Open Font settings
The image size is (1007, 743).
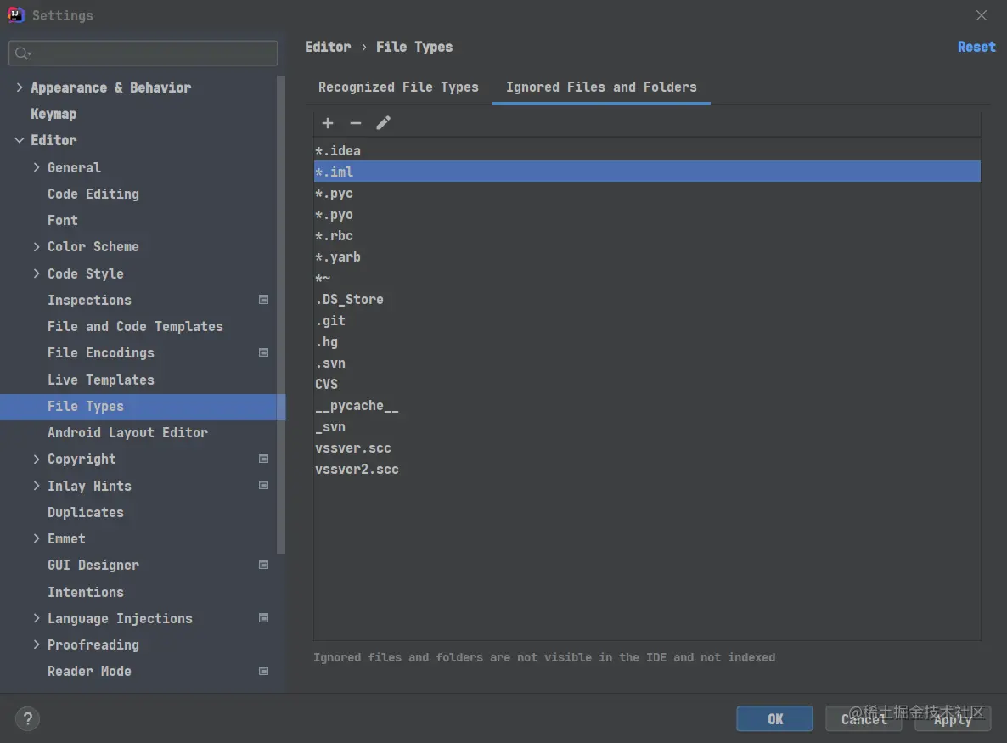pos(62,220)
